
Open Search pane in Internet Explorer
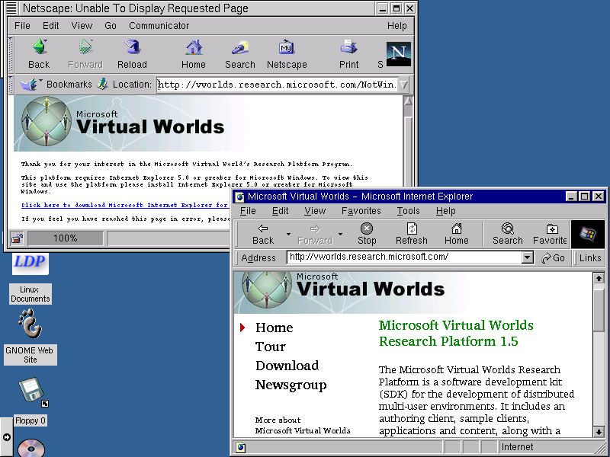click(x=507, y=235)
